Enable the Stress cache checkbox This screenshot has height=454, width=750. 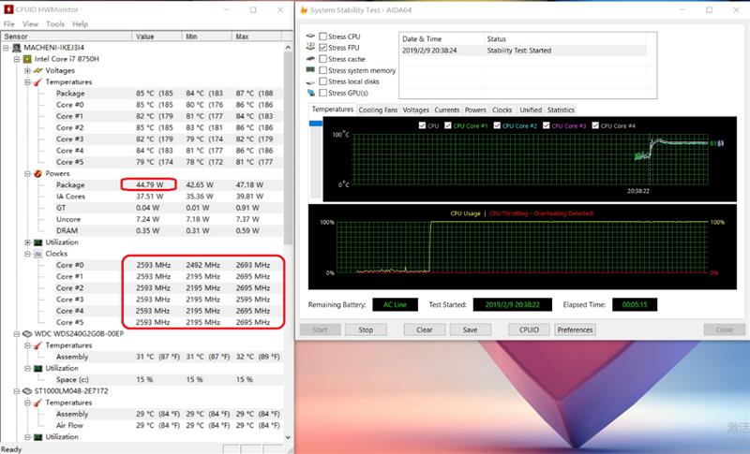[x=322, y=59]
